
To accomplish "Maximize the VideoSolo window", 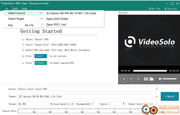I will [172, 4].
